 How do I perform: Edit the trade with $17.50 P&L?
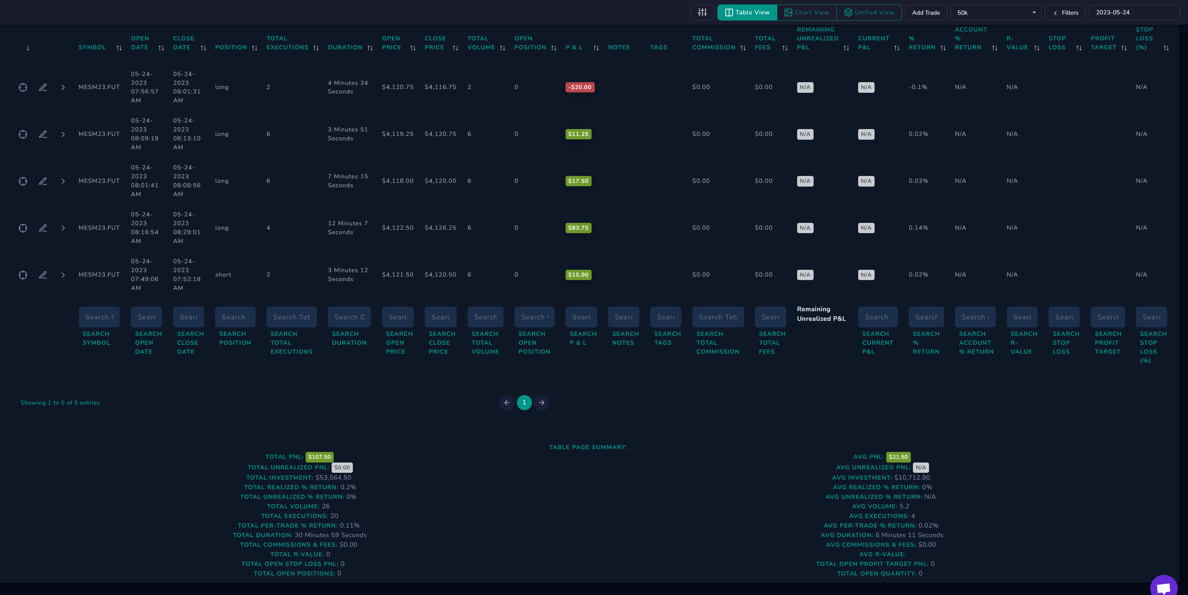[x=43, y=181]
